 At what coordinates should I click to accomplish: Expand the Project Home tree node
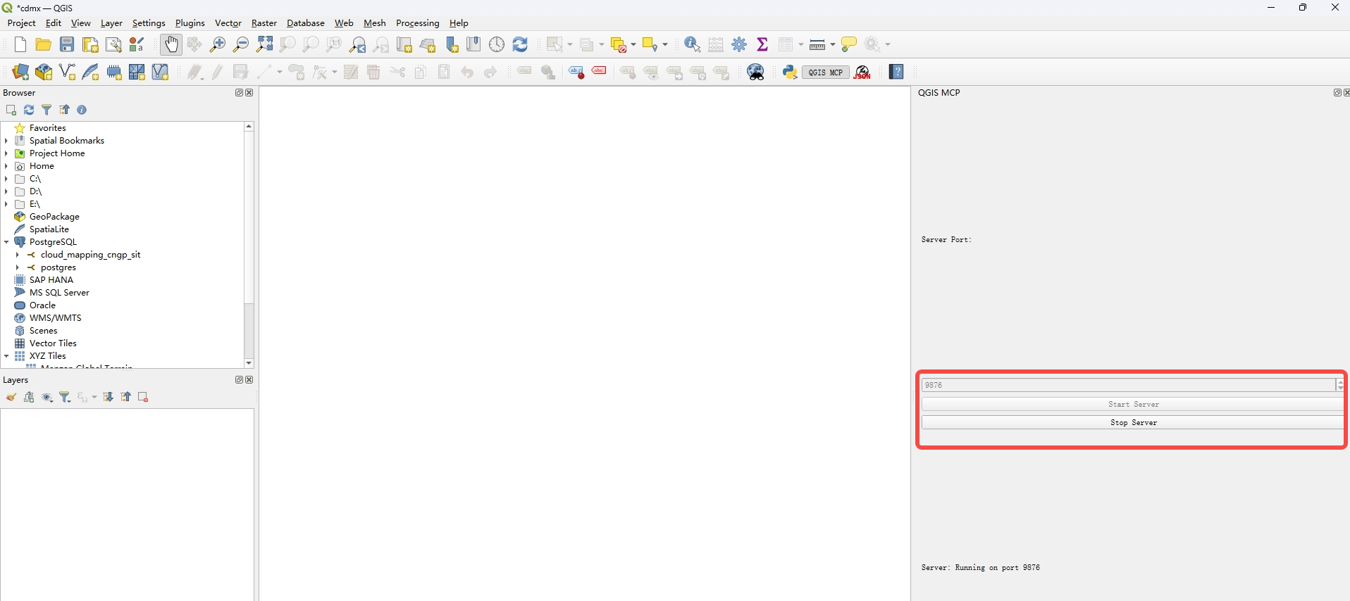[x=6, y=153]
